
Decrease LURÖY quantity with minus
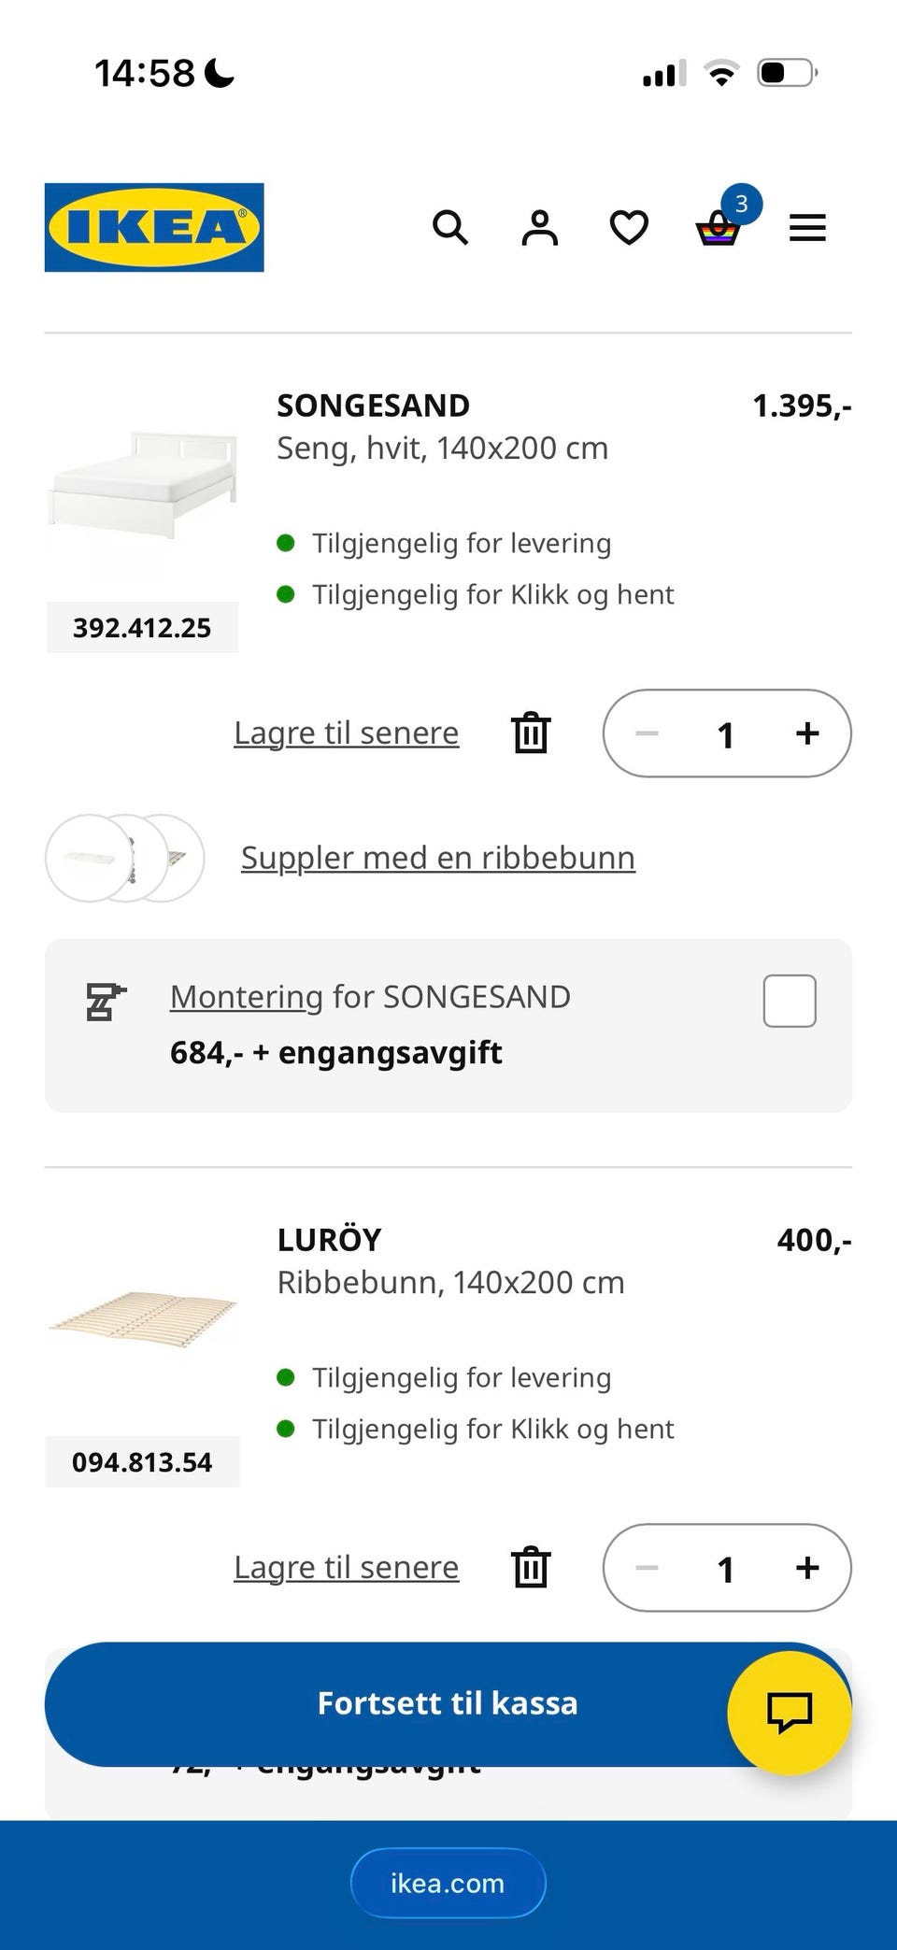click(647, 1568)
